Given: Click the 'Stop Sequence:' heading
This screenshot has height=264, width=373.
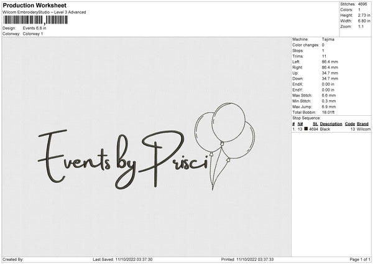Looking at the screenshot, I should [306, 118].
